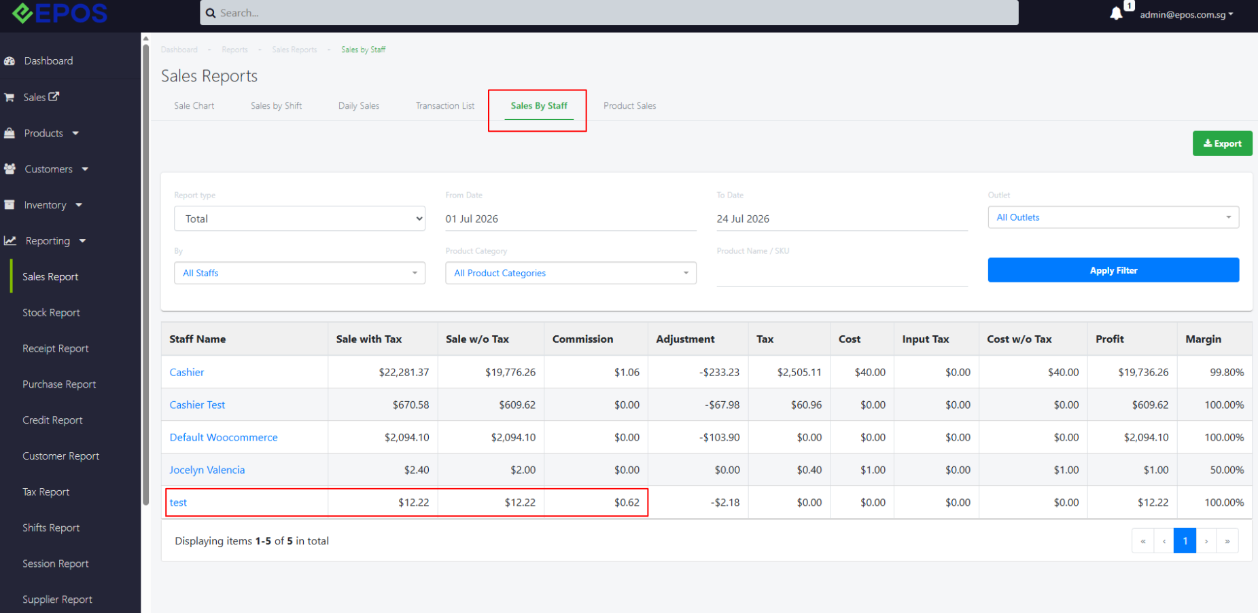This screenshot has height=613, width=1258.
Task: Open the All Outlets dropdown
Action: point(1113,217)
